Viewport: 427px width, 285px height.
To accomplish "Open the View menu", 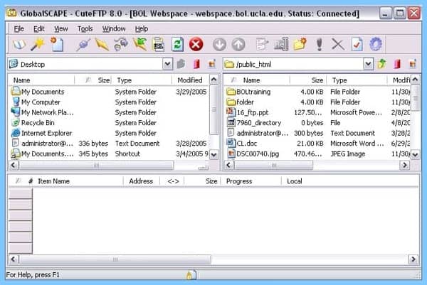I will tap(60, 28).
